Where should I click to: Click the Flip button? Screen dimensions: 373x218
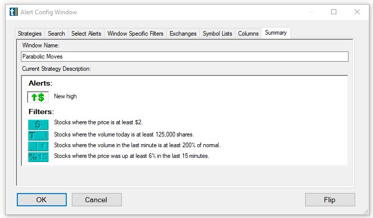(330, 200)
